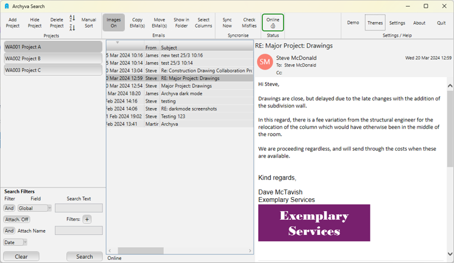Click the preview pane scroll down arrow
Screen dimensions: 454x263
(x=450, y=254)
